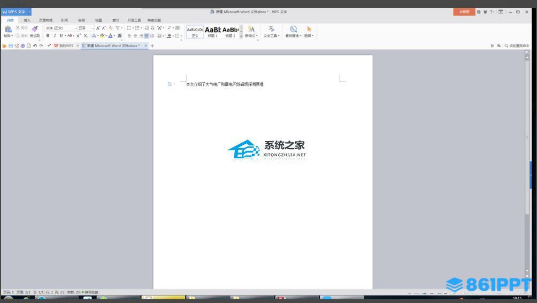Click the numbered list icon

click(137, 28)
